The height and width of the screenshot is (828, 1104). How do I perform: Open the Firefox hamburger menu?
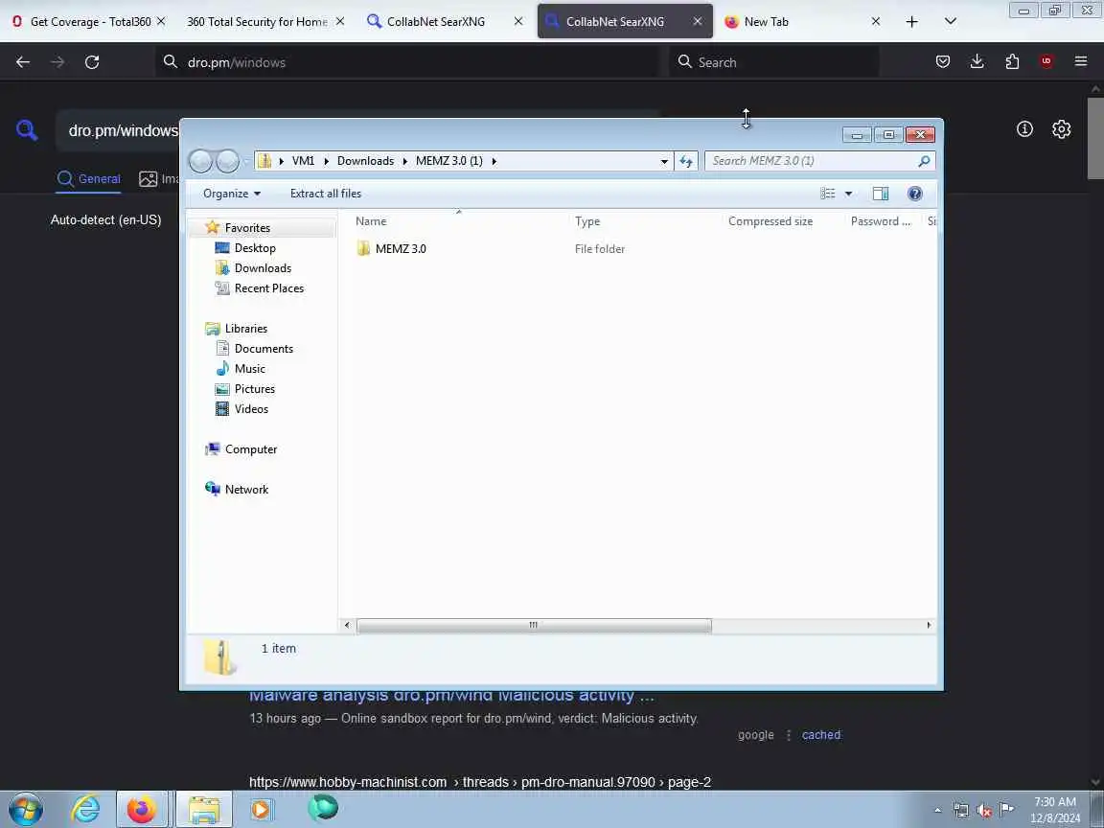point(1081,62)
